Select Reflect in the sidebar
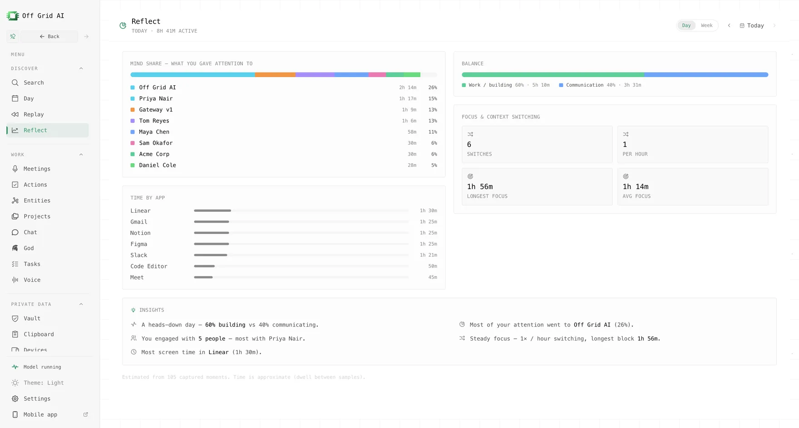 (x=48, y=130)
